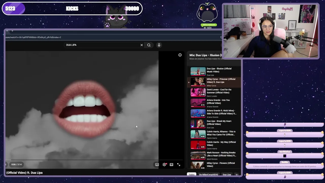Clear the DUA LIPA search text
This screenshot has height=183, width=325.
[142, 45]
